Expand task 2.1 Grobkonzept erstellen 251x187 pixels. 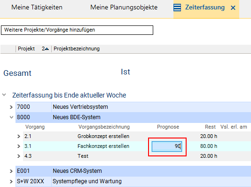point(19,136)
